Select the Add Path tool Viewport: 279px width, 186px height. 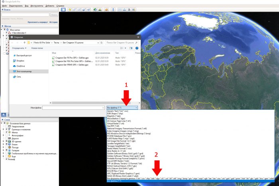79,10
